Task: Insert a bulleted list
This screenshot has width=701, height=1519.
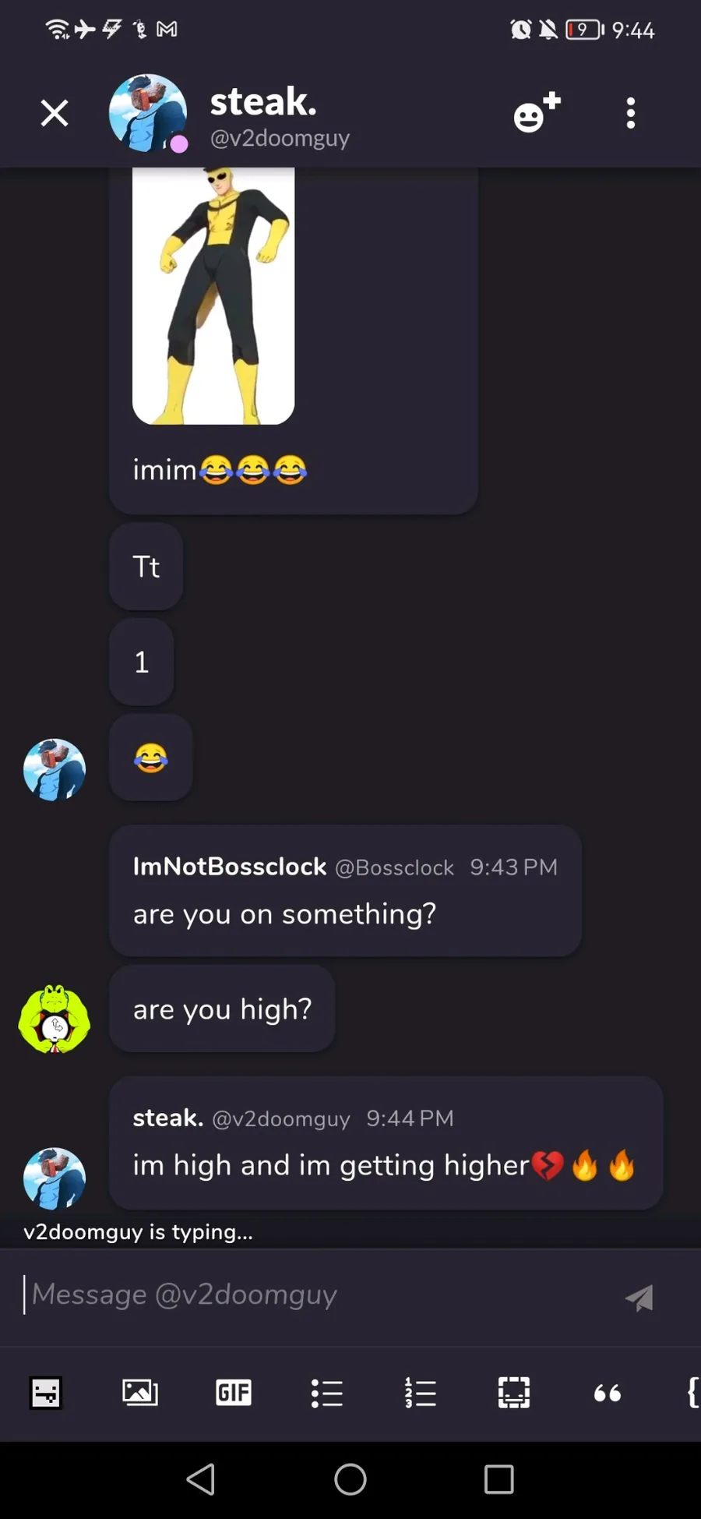Action: point(327,1393)
